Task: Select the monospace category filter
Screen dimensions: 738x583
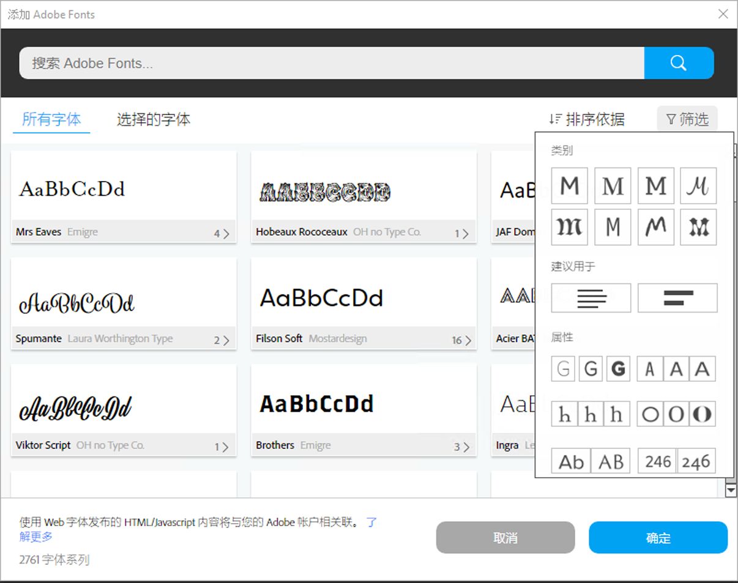Action: tap(613, 227)
